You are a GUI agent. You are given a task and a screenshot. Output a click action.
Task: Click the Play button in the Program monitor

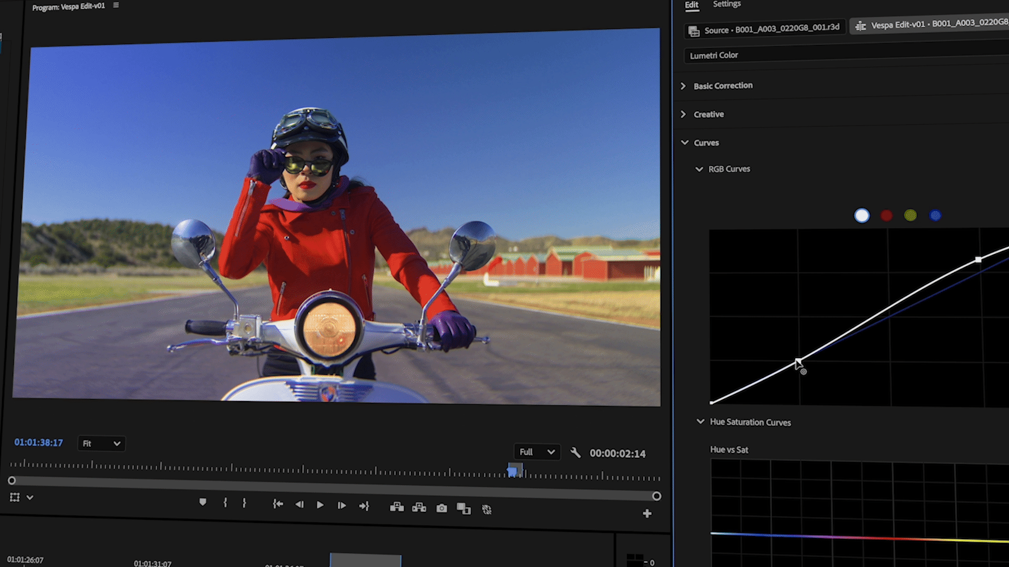[x=321, y=505]
